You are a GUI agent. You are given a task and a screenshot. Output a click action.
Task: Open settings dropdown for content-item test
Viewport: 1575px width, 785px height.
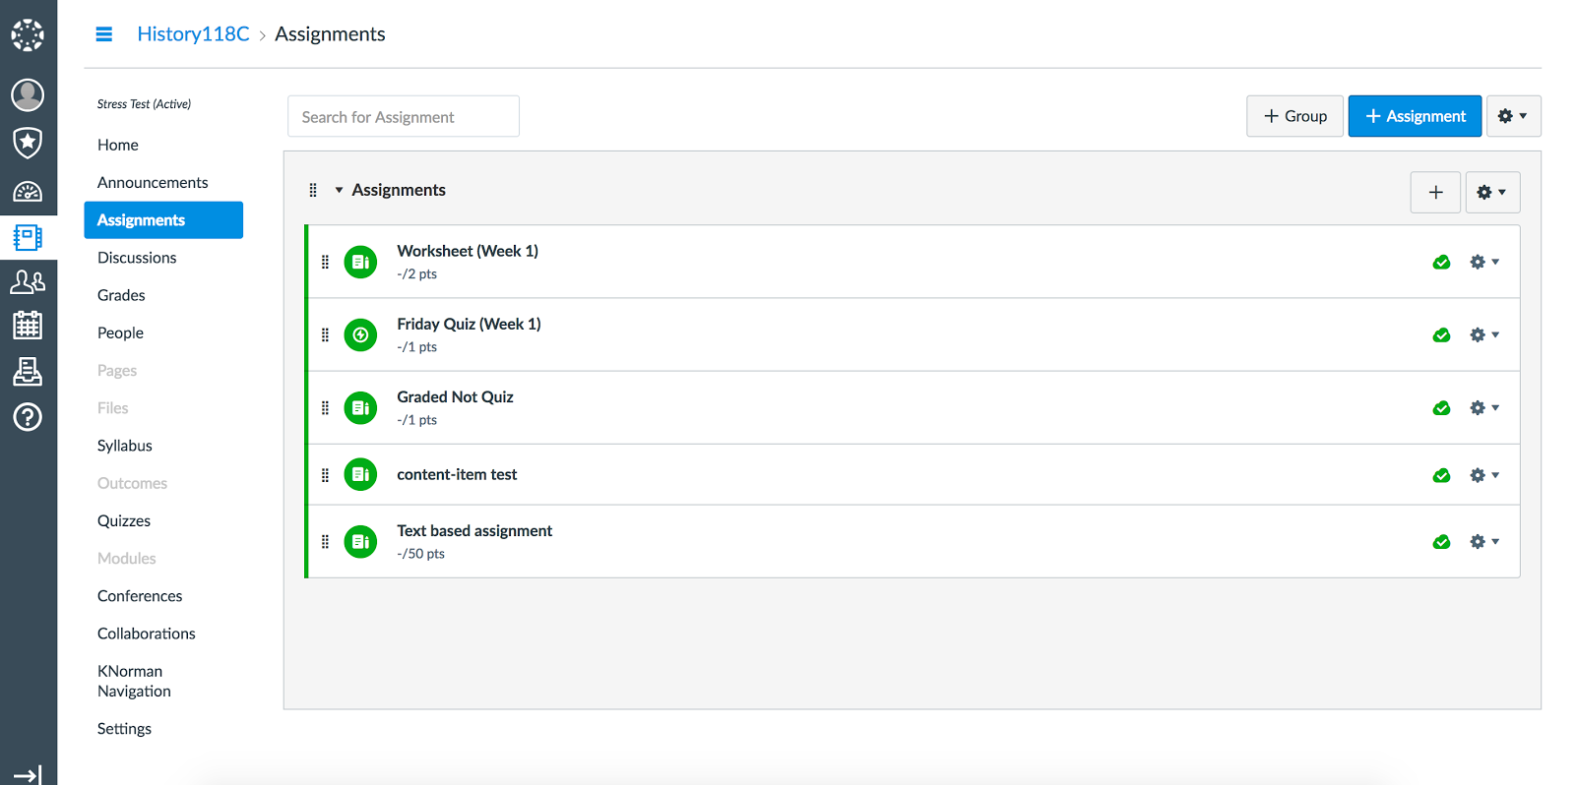tap(1483, 475)
